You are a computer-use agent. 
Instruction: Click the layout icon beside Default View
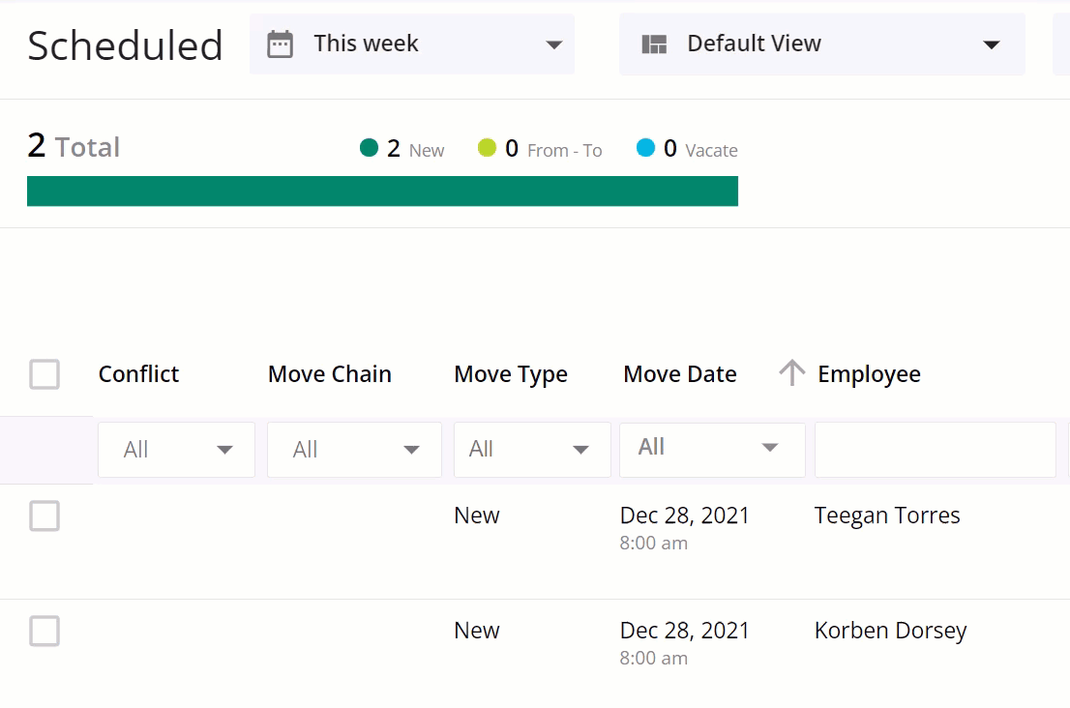(x=655, y=44)
